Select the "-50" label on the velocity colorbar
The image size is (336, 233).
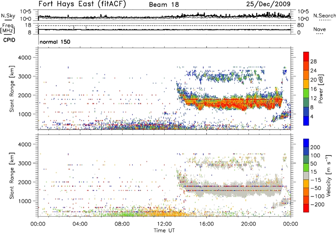click(x=316, y=188)
